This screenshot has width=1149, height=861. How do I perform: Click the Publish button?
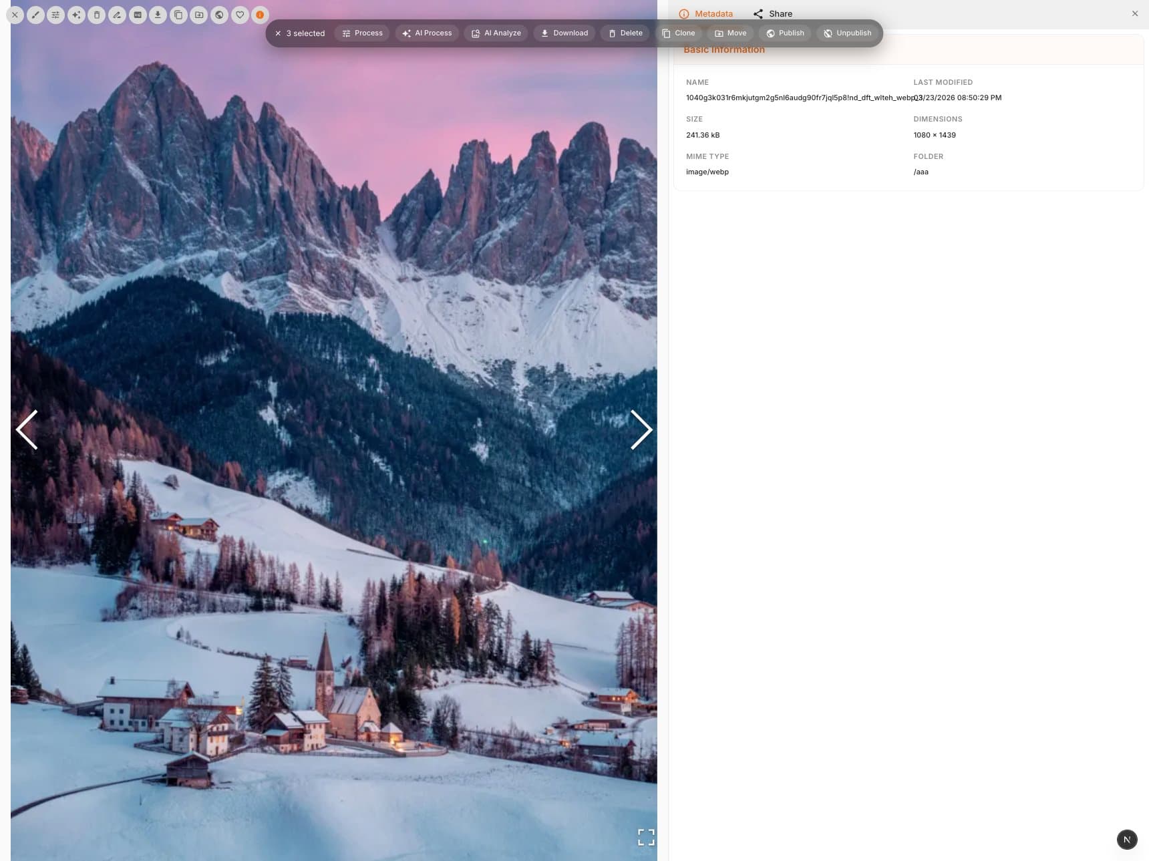click(x=785, y=33)
